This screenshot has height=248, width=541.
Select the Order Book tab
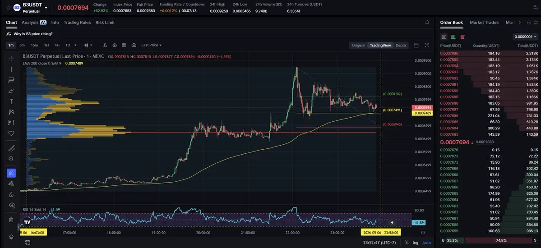(x=451, y=23)
